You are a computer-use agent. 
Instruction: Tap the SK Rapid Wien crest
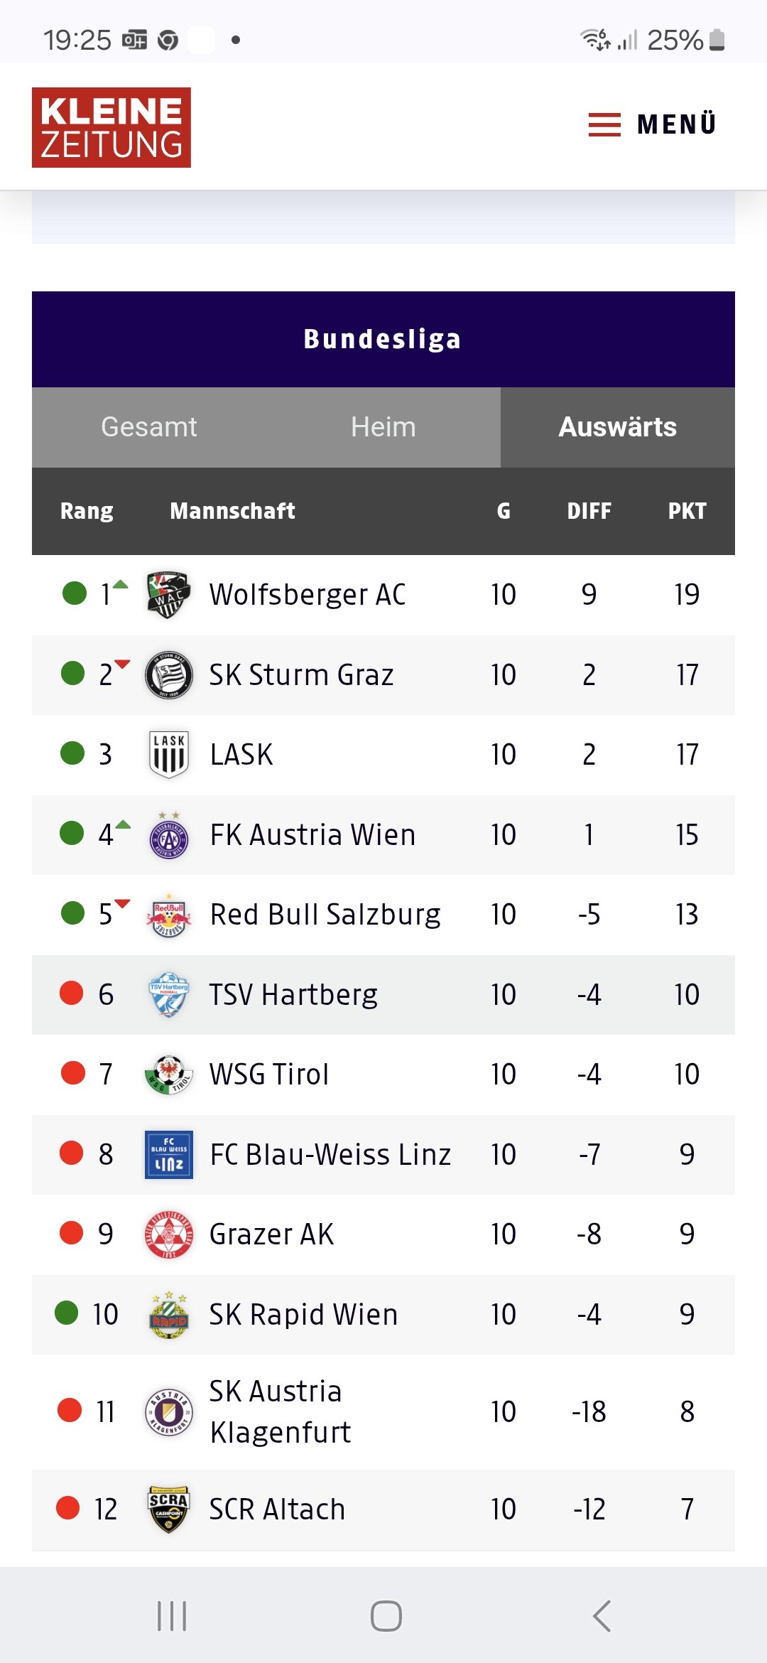[169, 1315]
